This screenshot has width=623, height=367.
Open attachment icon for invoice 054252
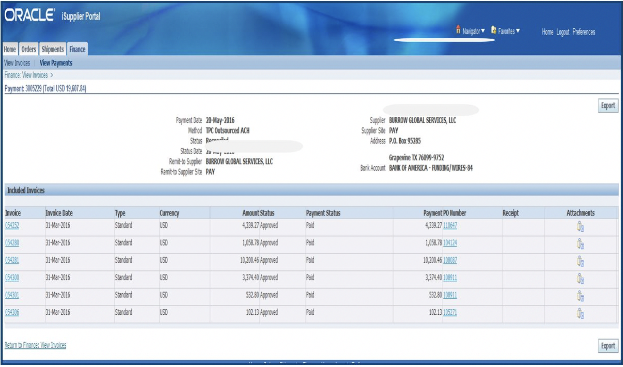tap(580, 227)
